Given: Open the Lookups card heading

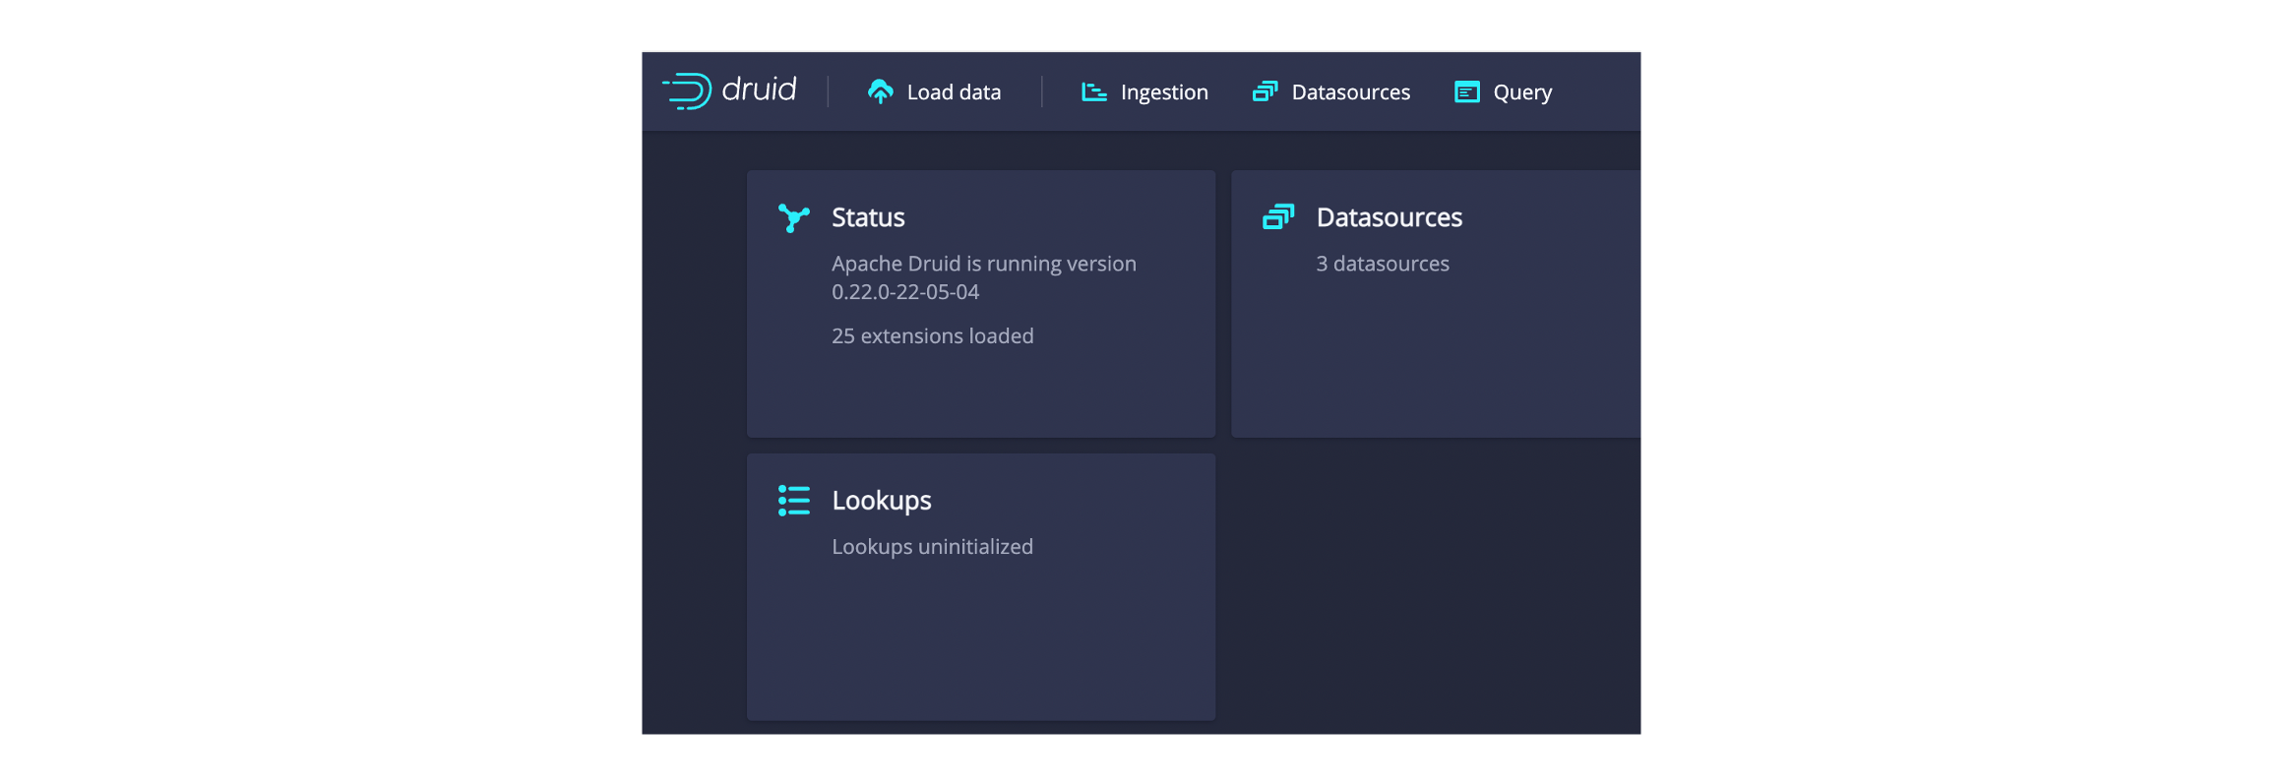Looking at the screenshot, I should pos(882,501).
